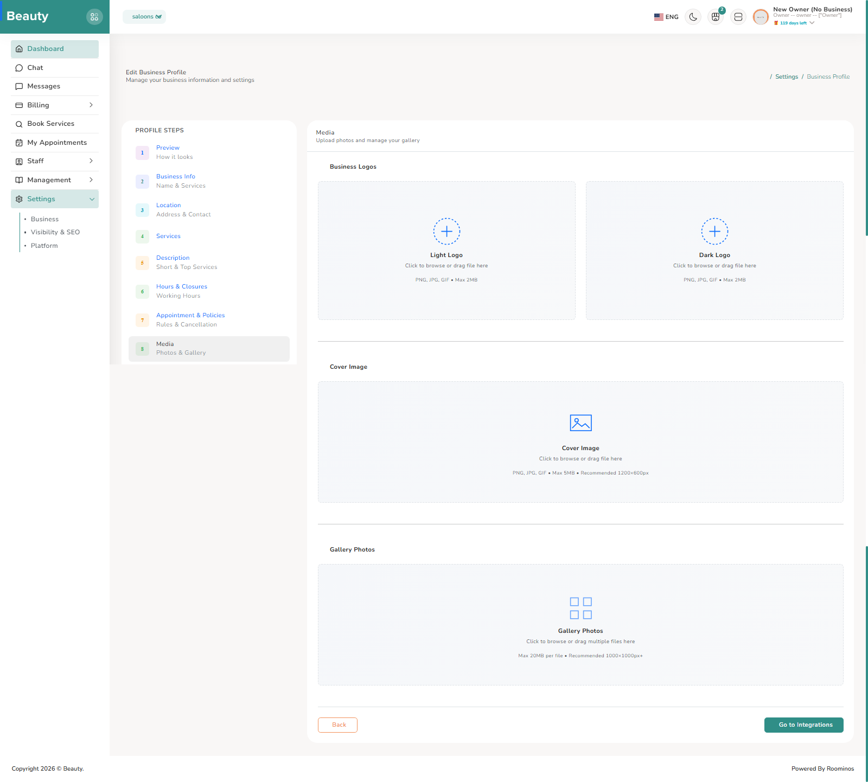Select step 3 Location Address & Contact
This screenshot has height=782, width=868.
pos(183,209)
